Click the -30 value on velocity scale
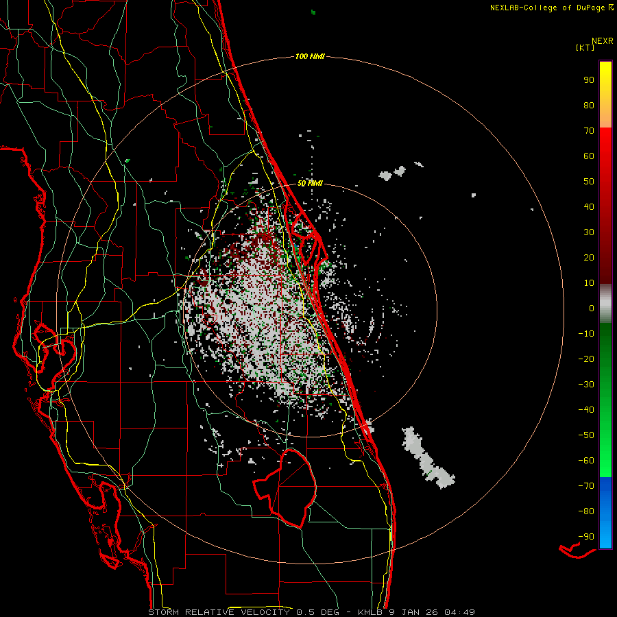Image resolution: width=617 pixels, height=617 pixels. pyautogui.click(x=586, y=385)
